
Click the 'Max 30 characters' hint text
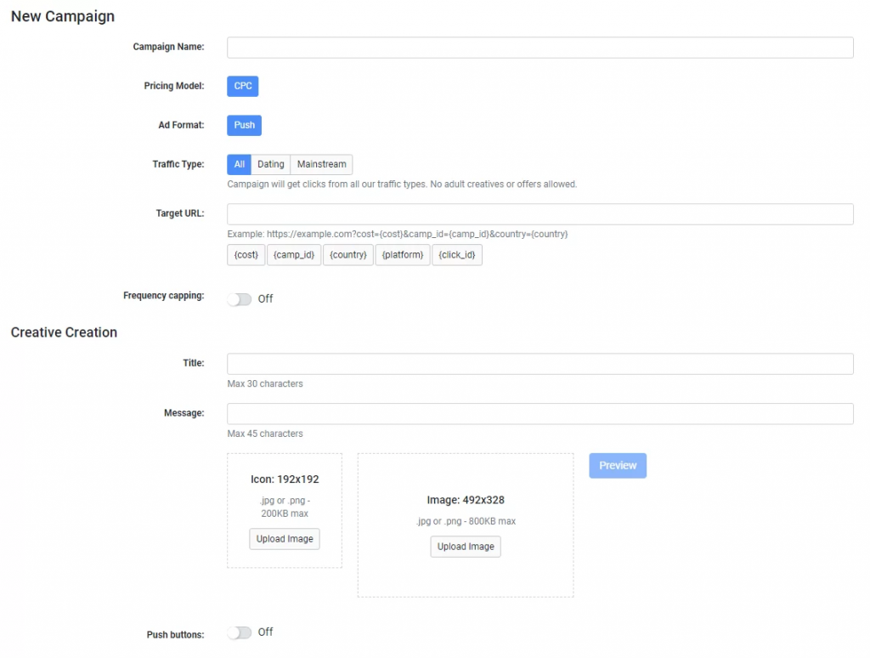(265, 384)
